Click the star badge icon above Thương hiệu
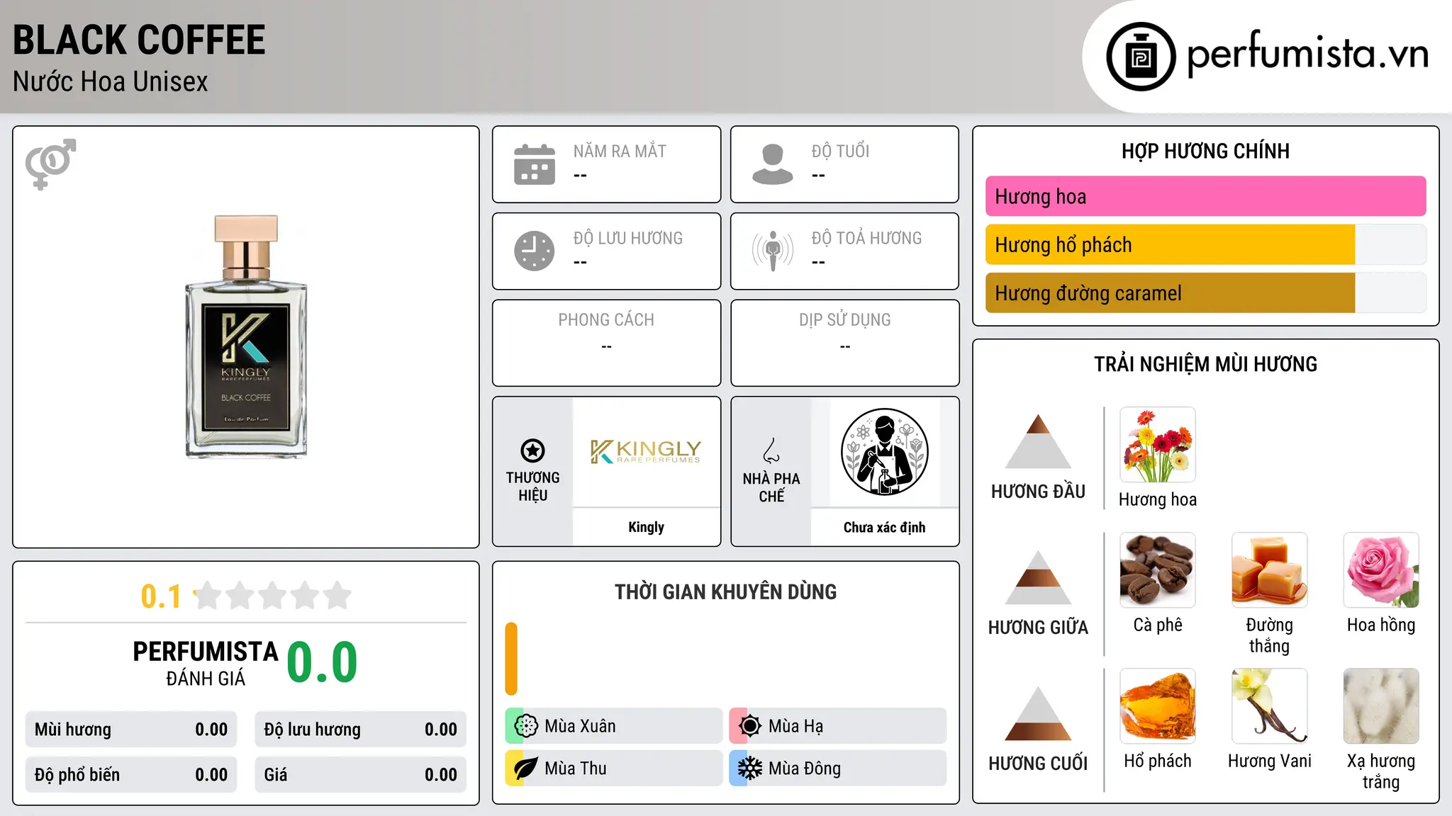This screenshot has height=816, width=1452. click(532, 450)
